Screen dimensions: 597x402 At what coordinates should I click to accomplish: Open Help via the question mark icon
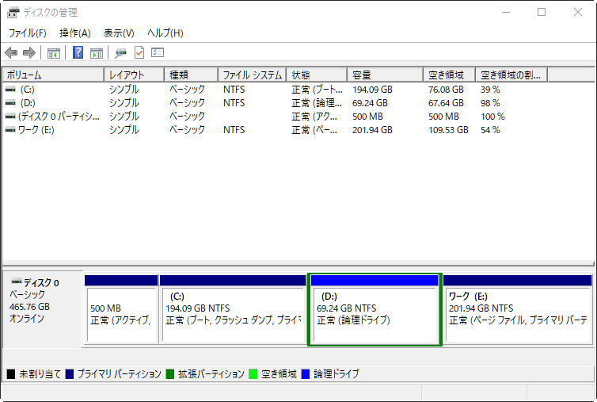(78, 52)
